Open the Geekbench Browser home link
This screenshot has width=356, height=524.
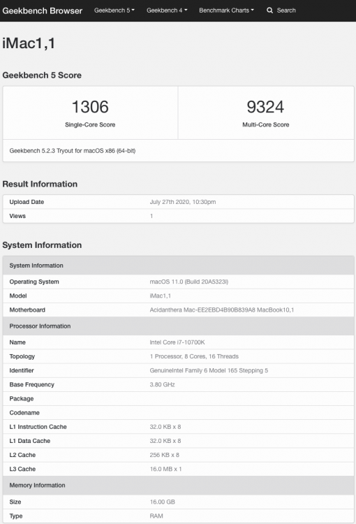click(x=42, y=10)
